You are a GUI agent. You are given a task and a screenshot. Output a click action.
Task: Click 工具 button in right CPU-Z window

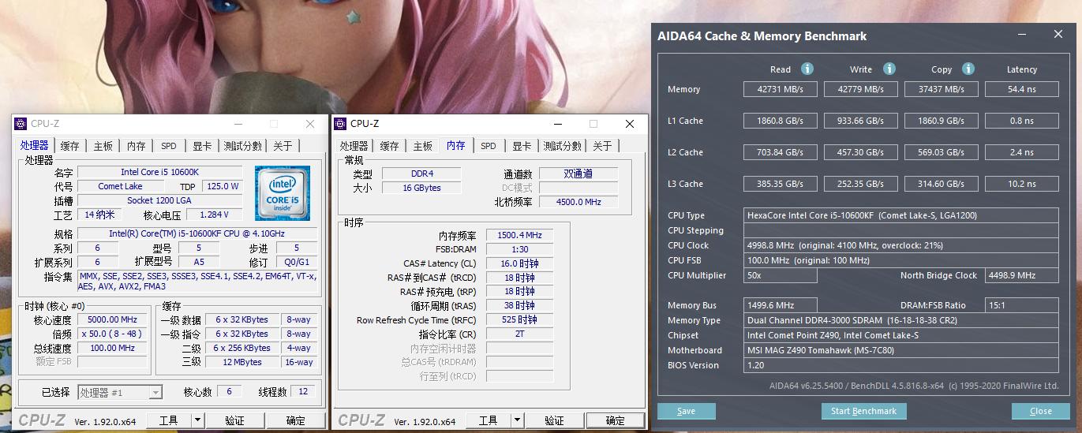[489, 420]
